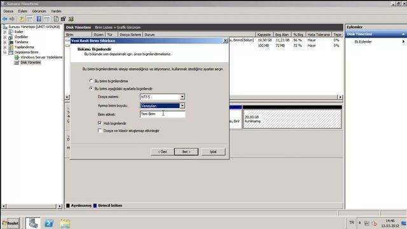Click the Depolama Birimi icon in the tree

coord(11,52)
